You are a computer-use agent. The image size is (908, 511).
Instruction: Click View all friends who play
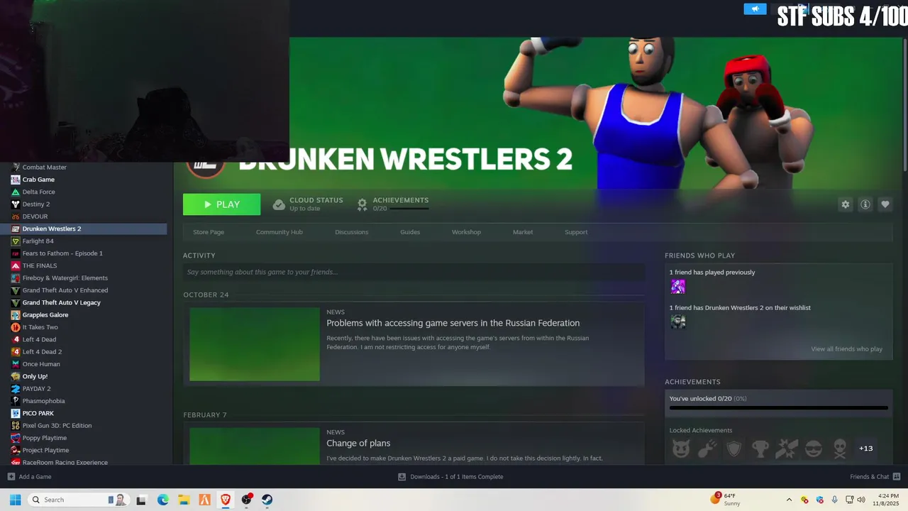click(846, 349)
